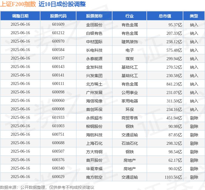Screen dimensions: 205x190
Task: Click stock name 永辉超市
Action: pyautogui.click(x=94, y=118)
